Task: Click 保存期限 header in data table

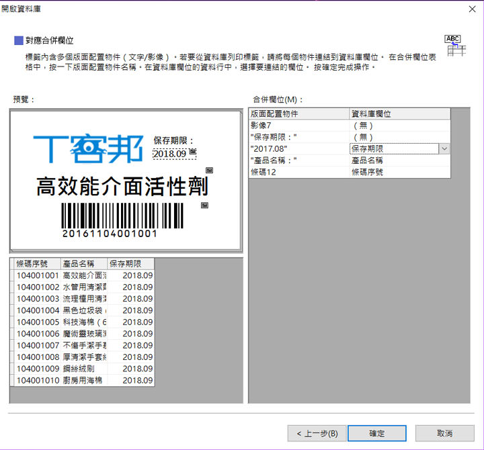Action: click(130, 264)
